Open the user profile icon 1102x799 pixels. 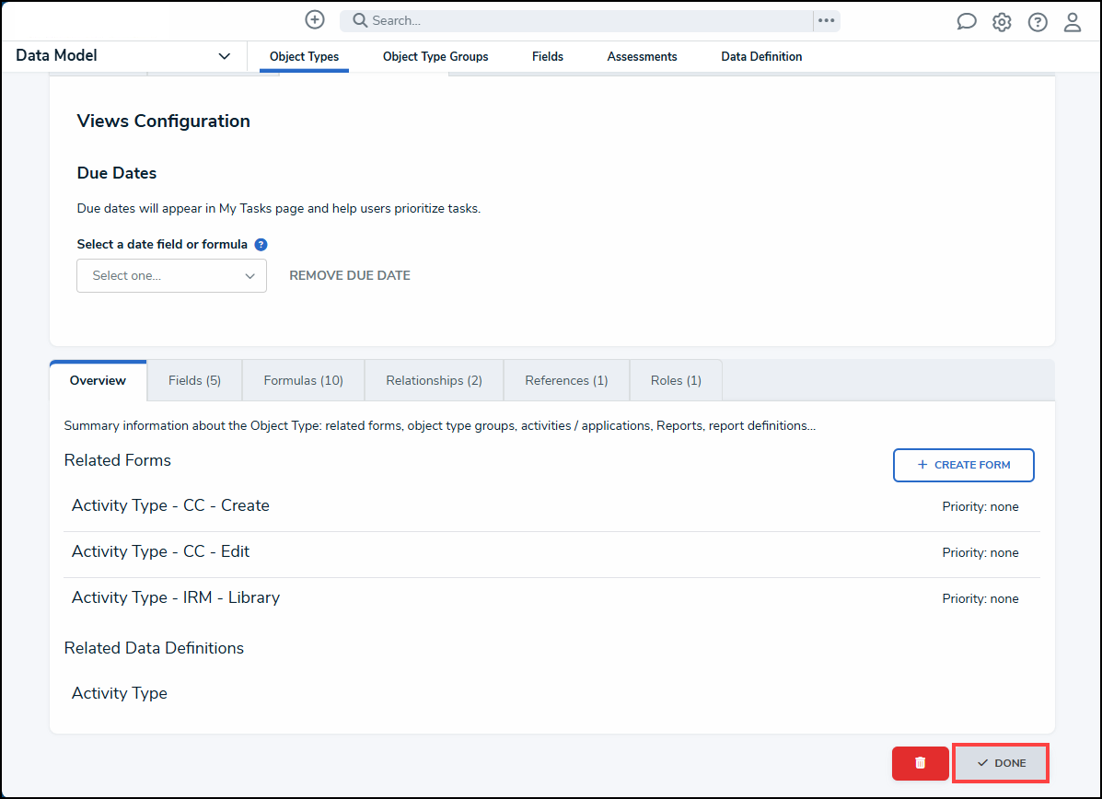click(x=1073, y=22)
